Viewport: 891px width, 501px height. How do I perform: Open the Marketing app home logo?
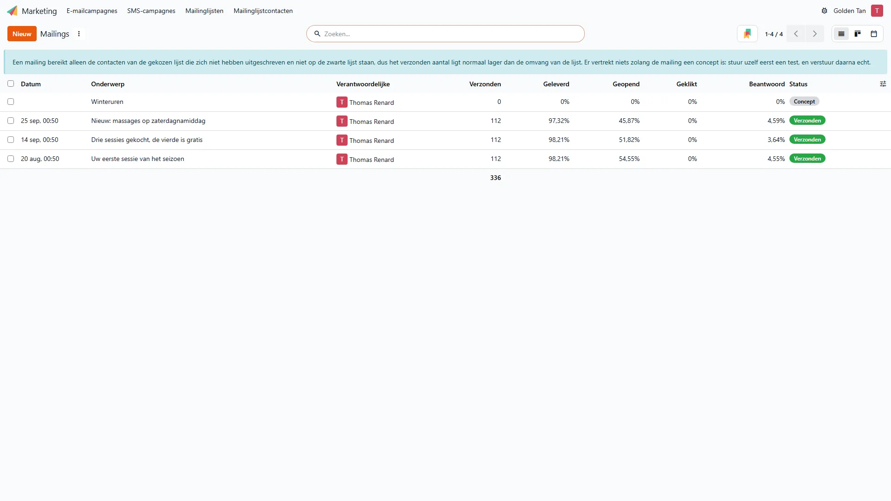[12, 11]
